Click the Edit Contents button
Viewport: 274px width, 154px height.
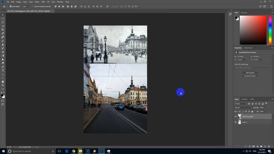(250, 73)
